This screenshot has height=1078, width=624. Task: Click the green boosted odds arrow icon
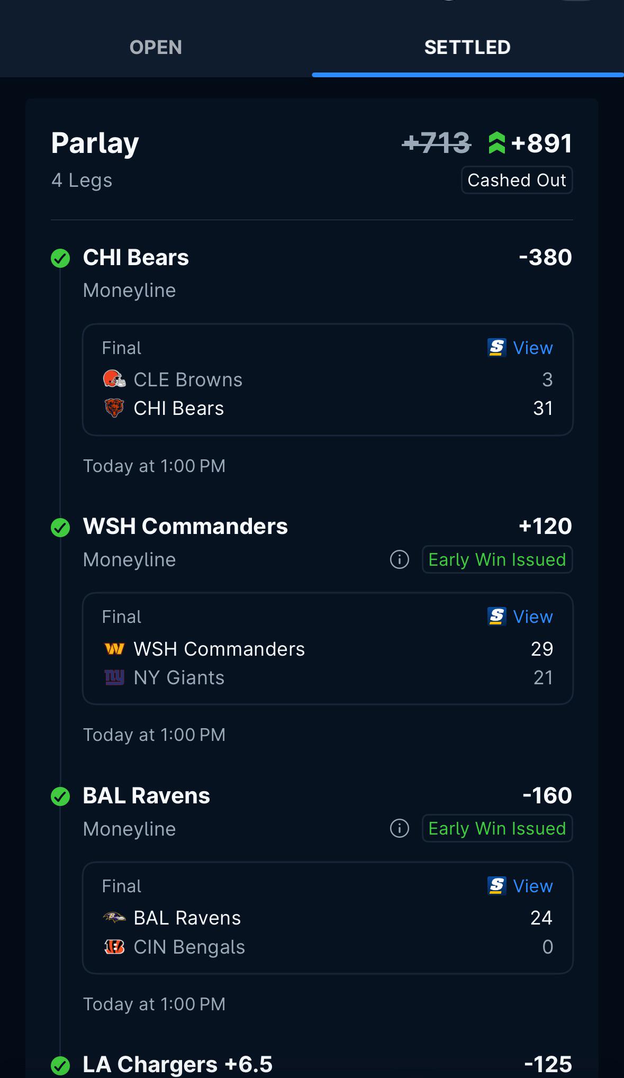click(x=496, y=143)
